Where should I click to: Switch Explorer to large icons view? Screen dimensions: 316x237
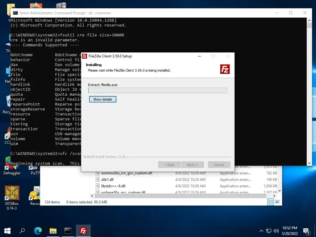coord(277,202)
